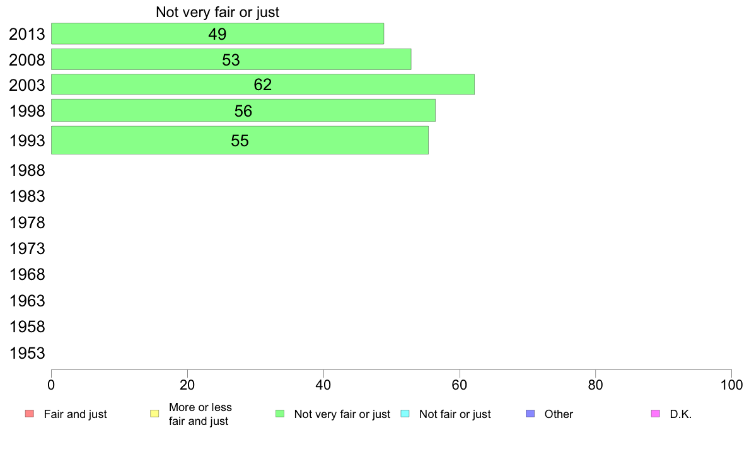Image resolution: width=749 pixels, height=464 pixels.
Task: Select the 2003 bar showing 62
Action: (263, 84)
